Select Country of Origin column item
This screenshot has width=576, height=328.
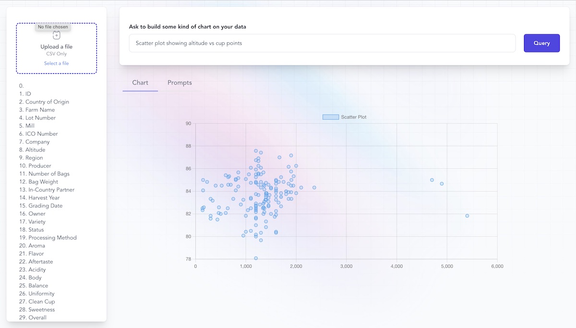click(47, 102)
